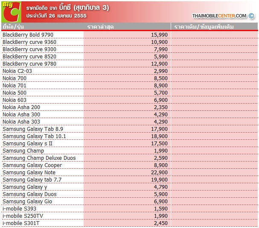Click the 2,590 price of Champ Deluxe Duos
The image size is (259, 228).
(x=161, y=158)
